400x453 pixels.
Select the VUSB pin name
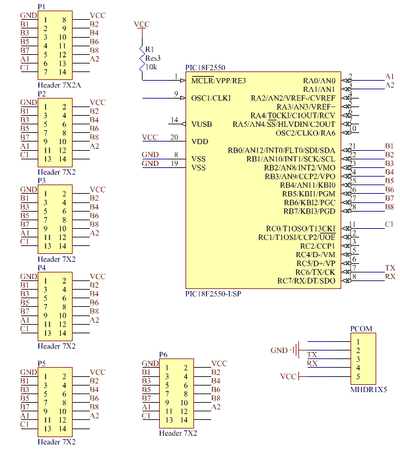tap(201, 124)
